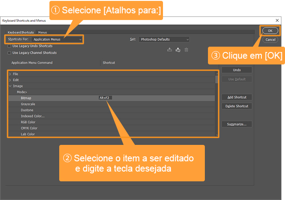Click the save shortcut set icon

[170, 50]
